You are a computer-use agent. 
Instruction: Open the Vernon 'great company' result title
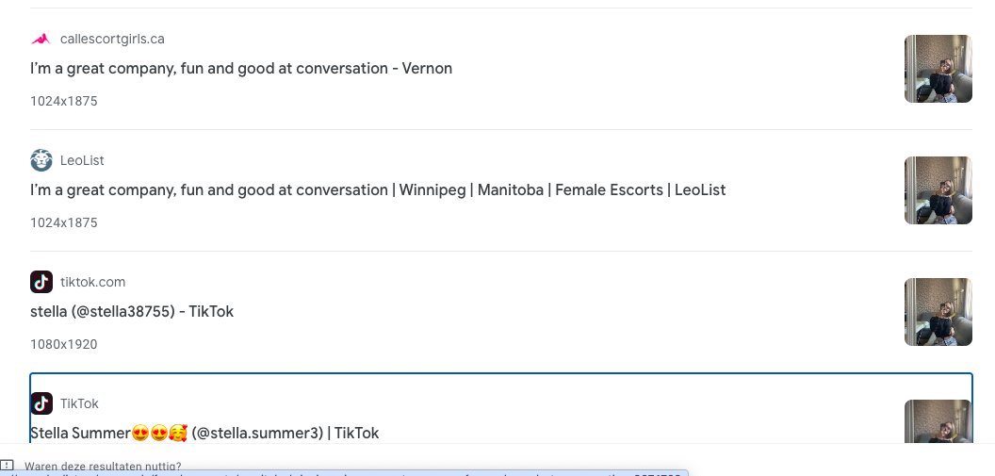241,69
